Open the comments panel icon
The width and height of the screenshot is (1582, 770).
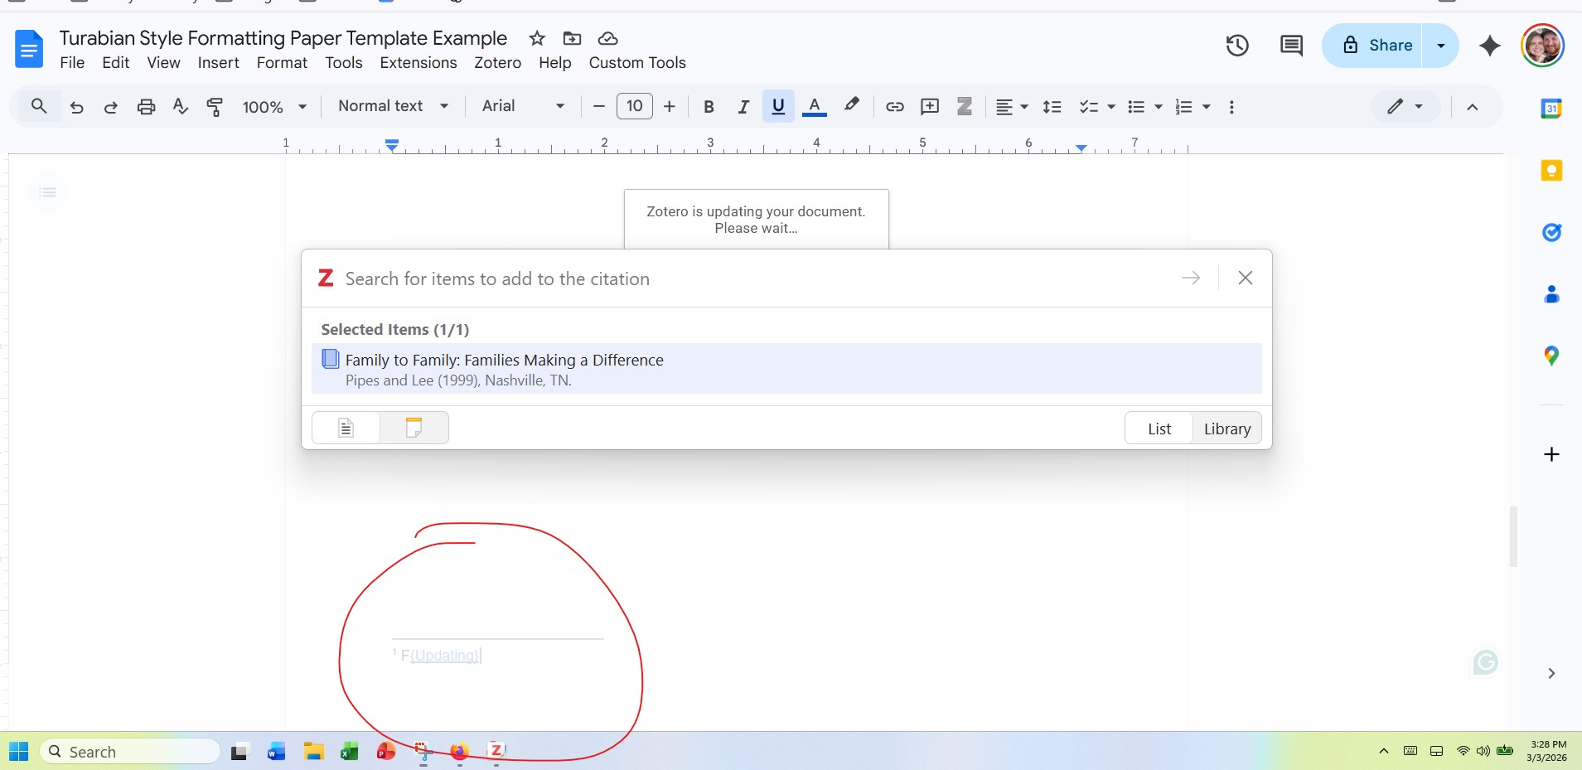click(x=1291, y=46)
